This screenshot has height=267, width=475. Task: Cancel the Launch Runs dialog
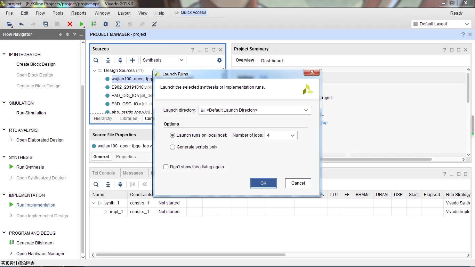point(298,183)
